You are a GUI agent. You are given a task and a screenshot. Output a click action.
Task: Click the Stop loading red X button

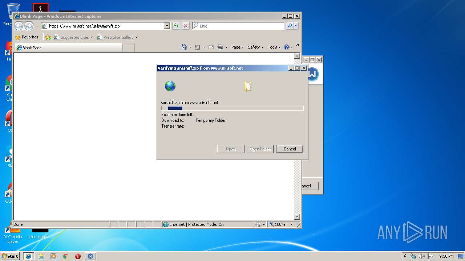pos(185,26)
